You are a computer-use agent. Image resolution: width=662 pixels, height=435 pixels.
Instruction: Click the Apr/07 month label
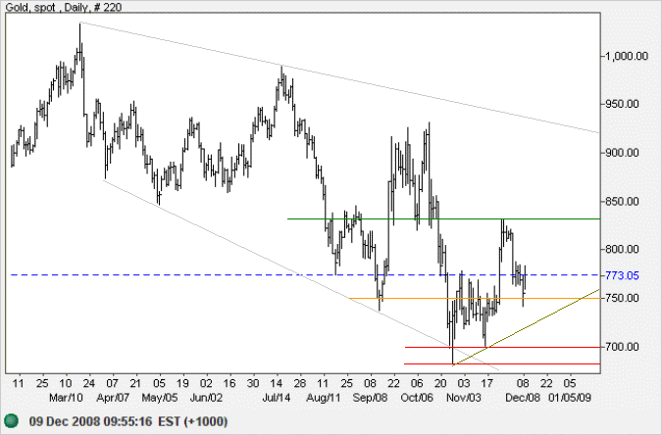(x=113, y=398)
